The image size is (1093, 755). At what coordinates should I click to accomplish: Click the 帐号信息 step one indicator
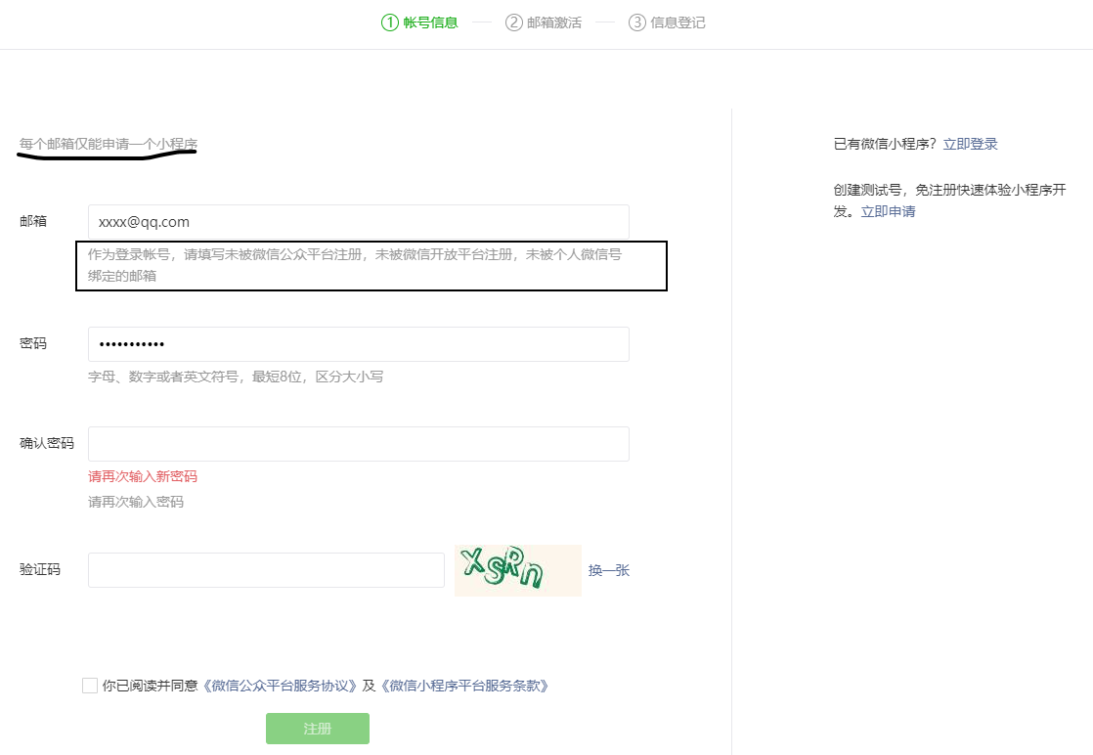[419, 22]
